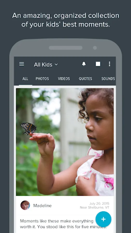Viewport: 131px width, 233px height.
Task: Open the All Kids selector title
Action: tap(43, 64)
